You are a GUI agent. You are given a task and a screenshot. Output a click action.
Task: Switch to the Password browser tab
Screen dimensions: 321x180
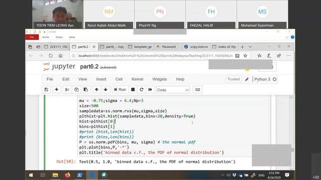[169, 46]
